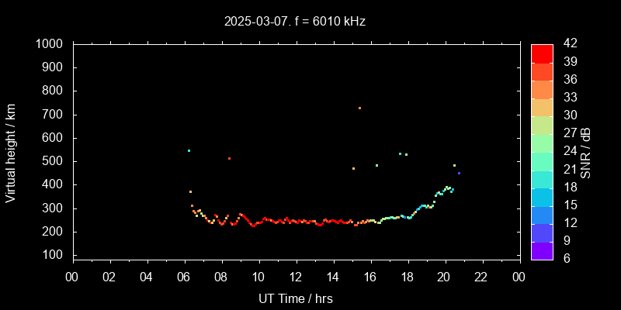Viewport: 621px width, 310px height.
Task: Select the cyan outlier point near 550 km at 06 UT
Action: pyautogui.click(x=189, y=150)
